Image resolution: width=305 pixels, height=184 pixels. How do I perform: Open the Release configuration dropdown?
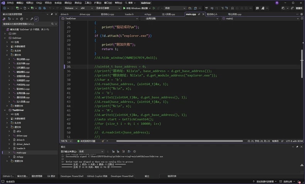point(71,8)
